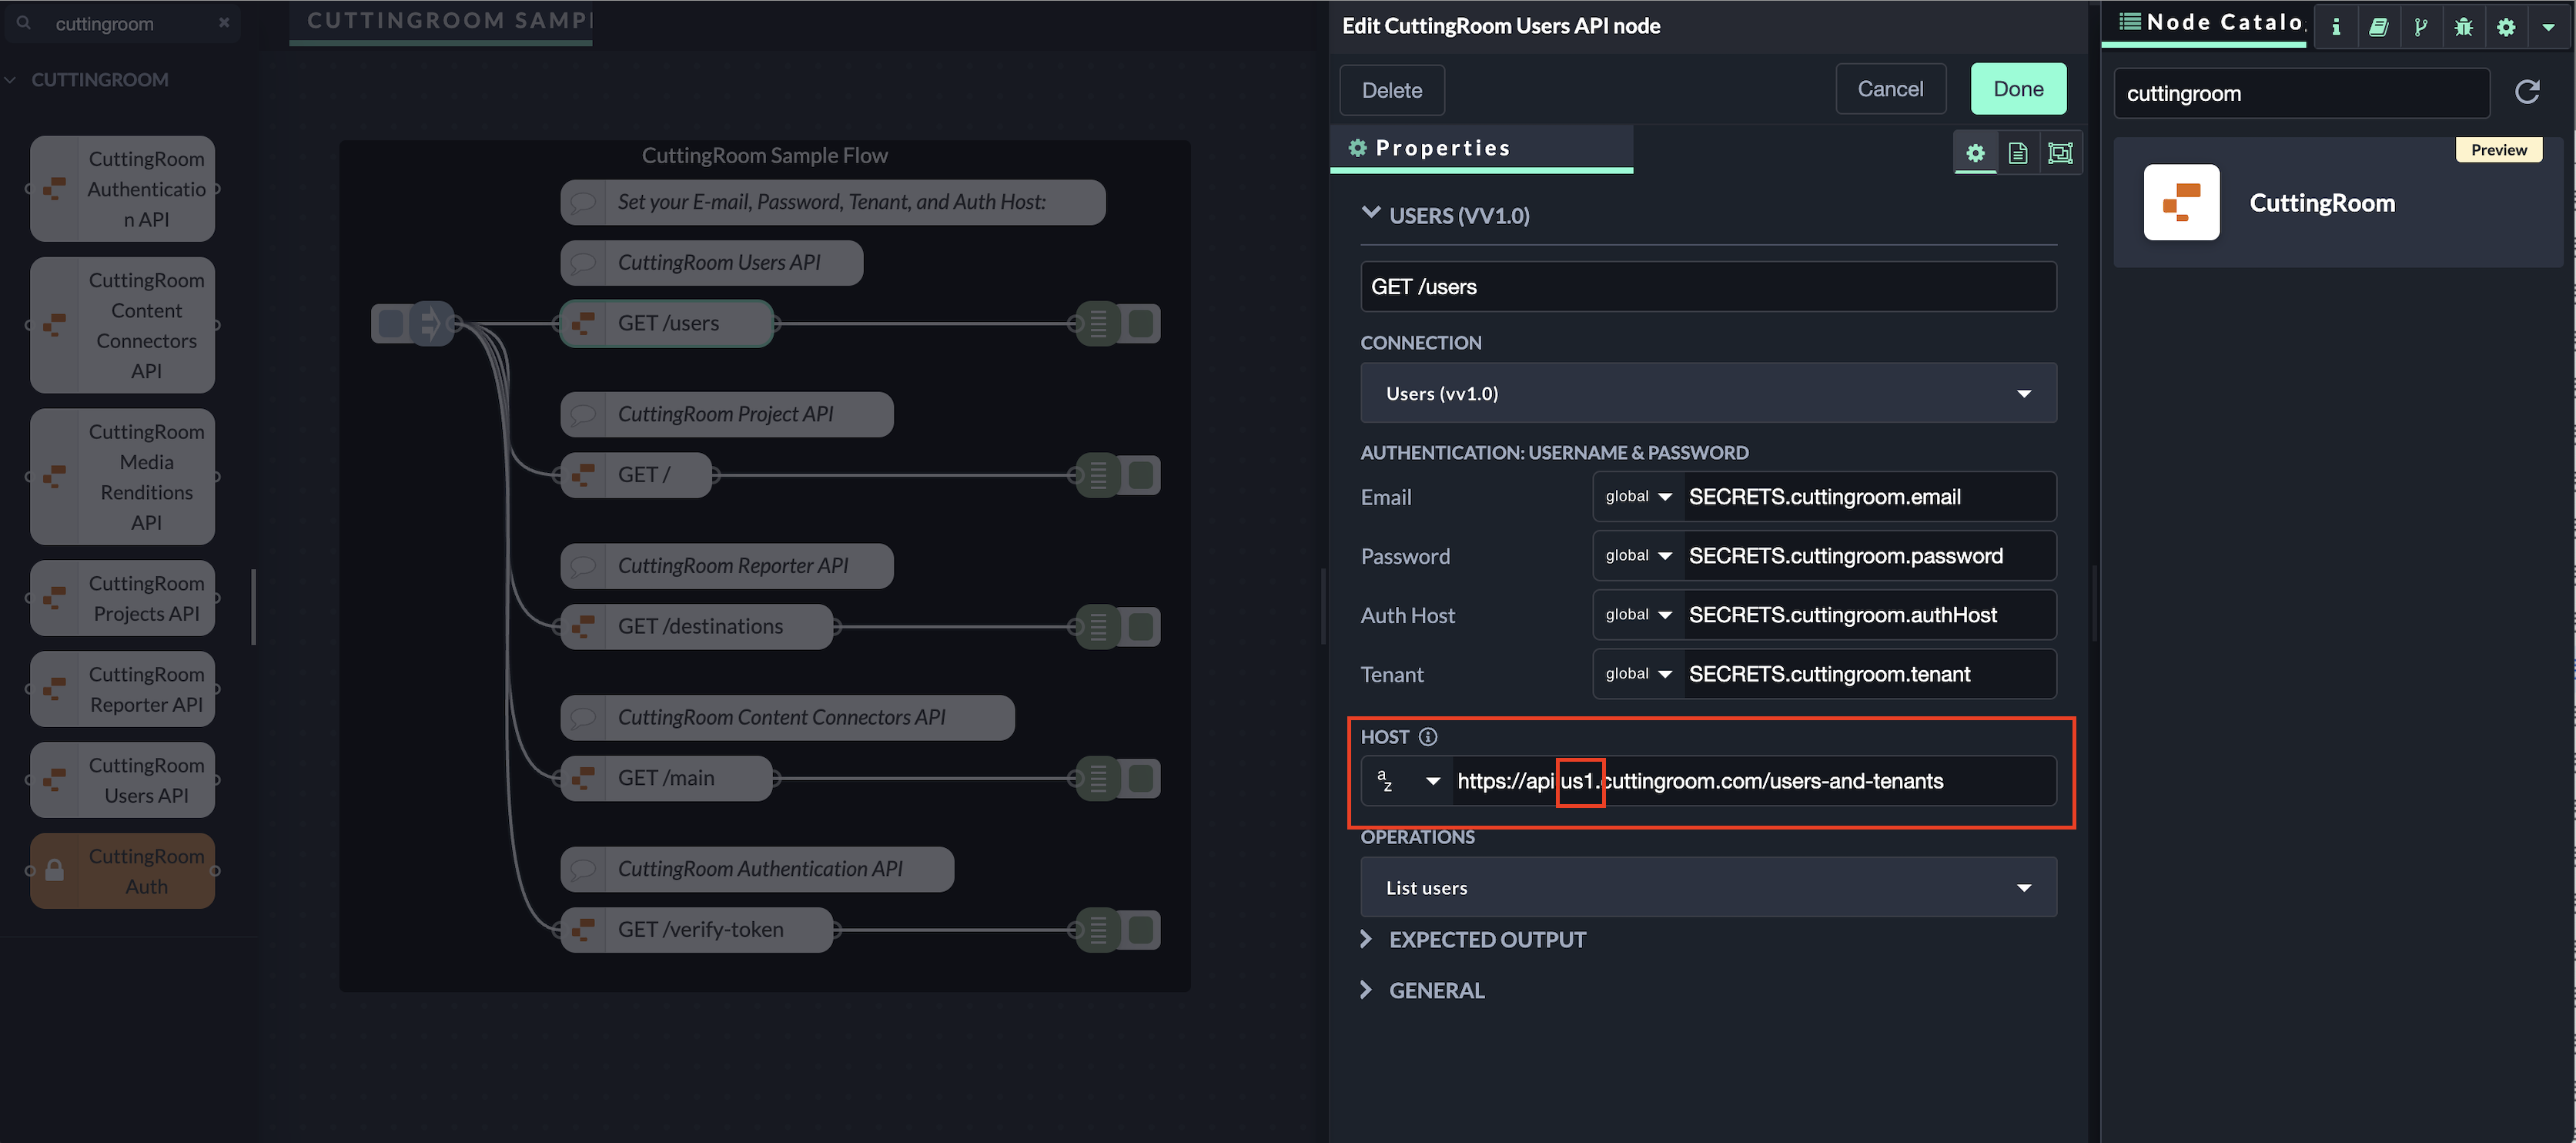Open the git branch history sidebar icon
This screenshot has width=2576, height=1143.
pos(2420,27)
